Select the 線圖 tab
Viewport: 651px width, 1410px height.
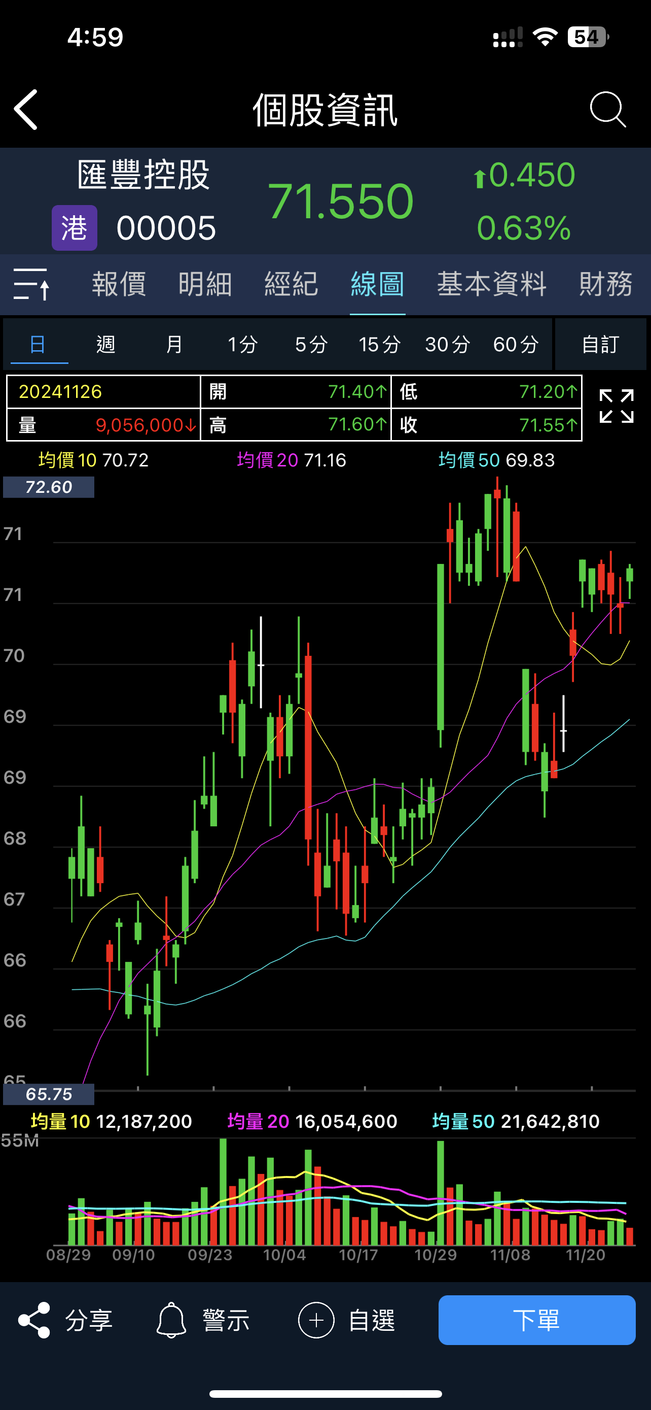point(378,284)
